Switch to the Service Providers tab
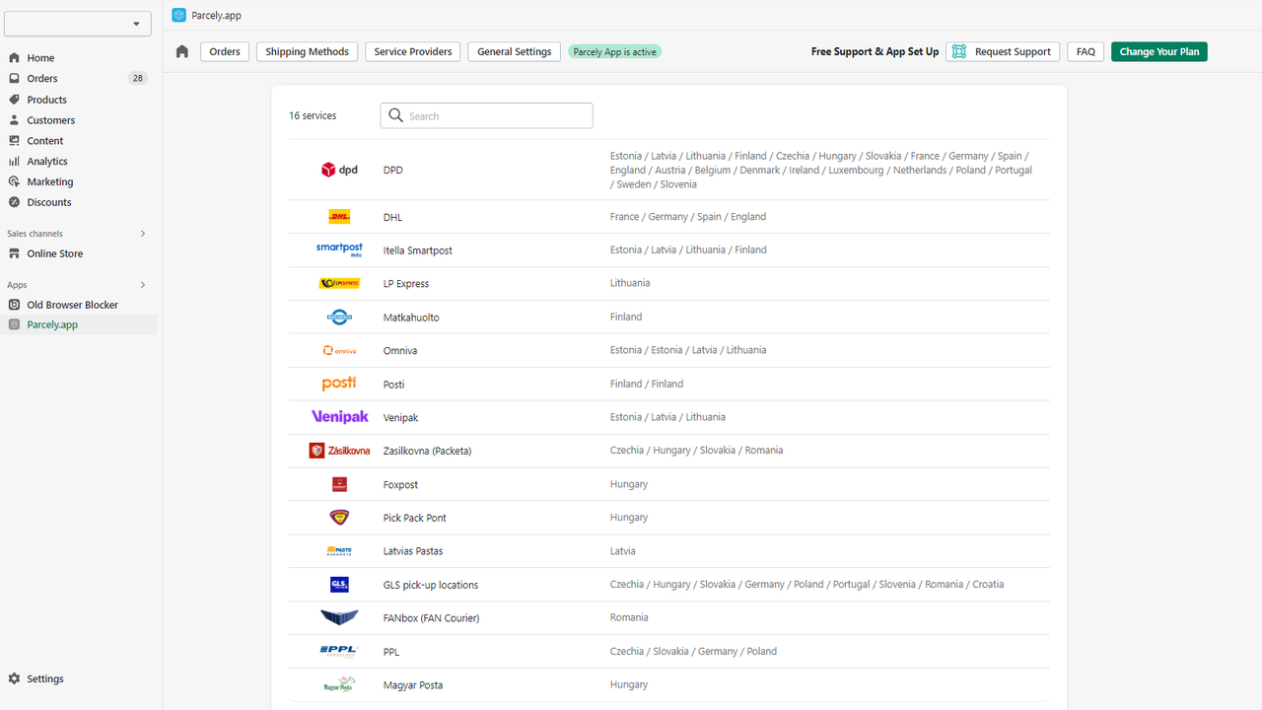Image resolution: width=1262 pixels, height=710 pixels. (413, 52)
